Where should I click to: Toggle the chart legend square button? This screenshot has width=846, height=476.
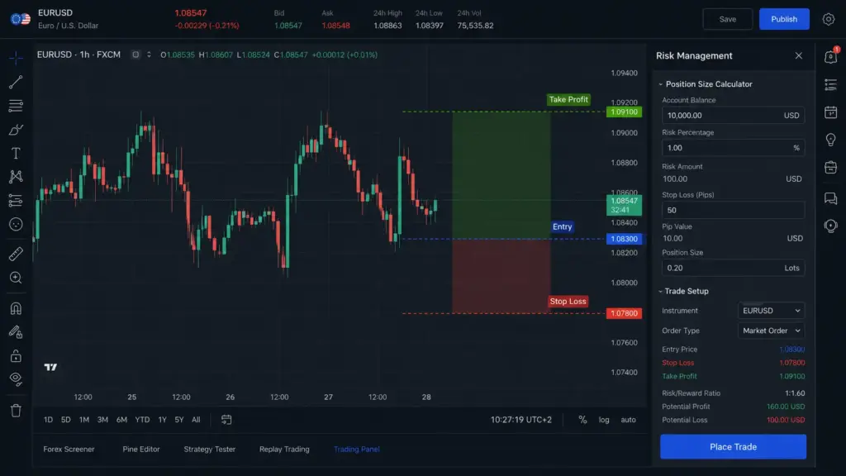tap(135, 55)
